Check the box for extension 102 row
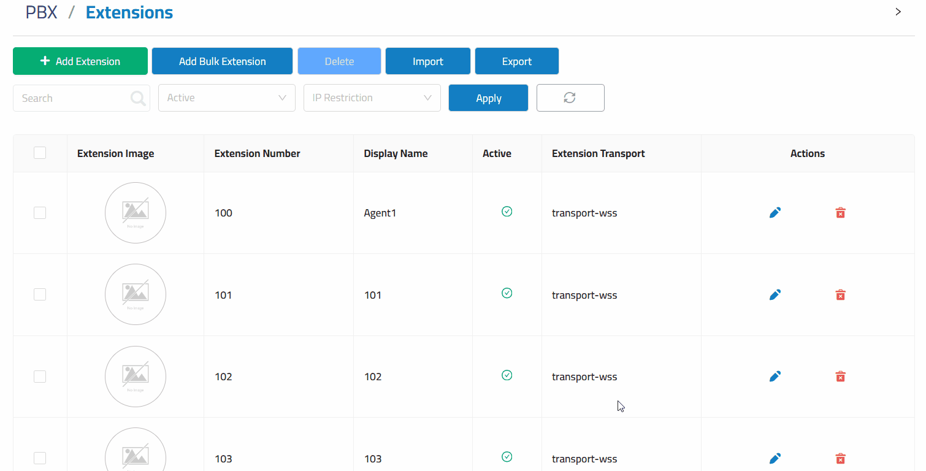Screen dimensions: 926x471 40,377
